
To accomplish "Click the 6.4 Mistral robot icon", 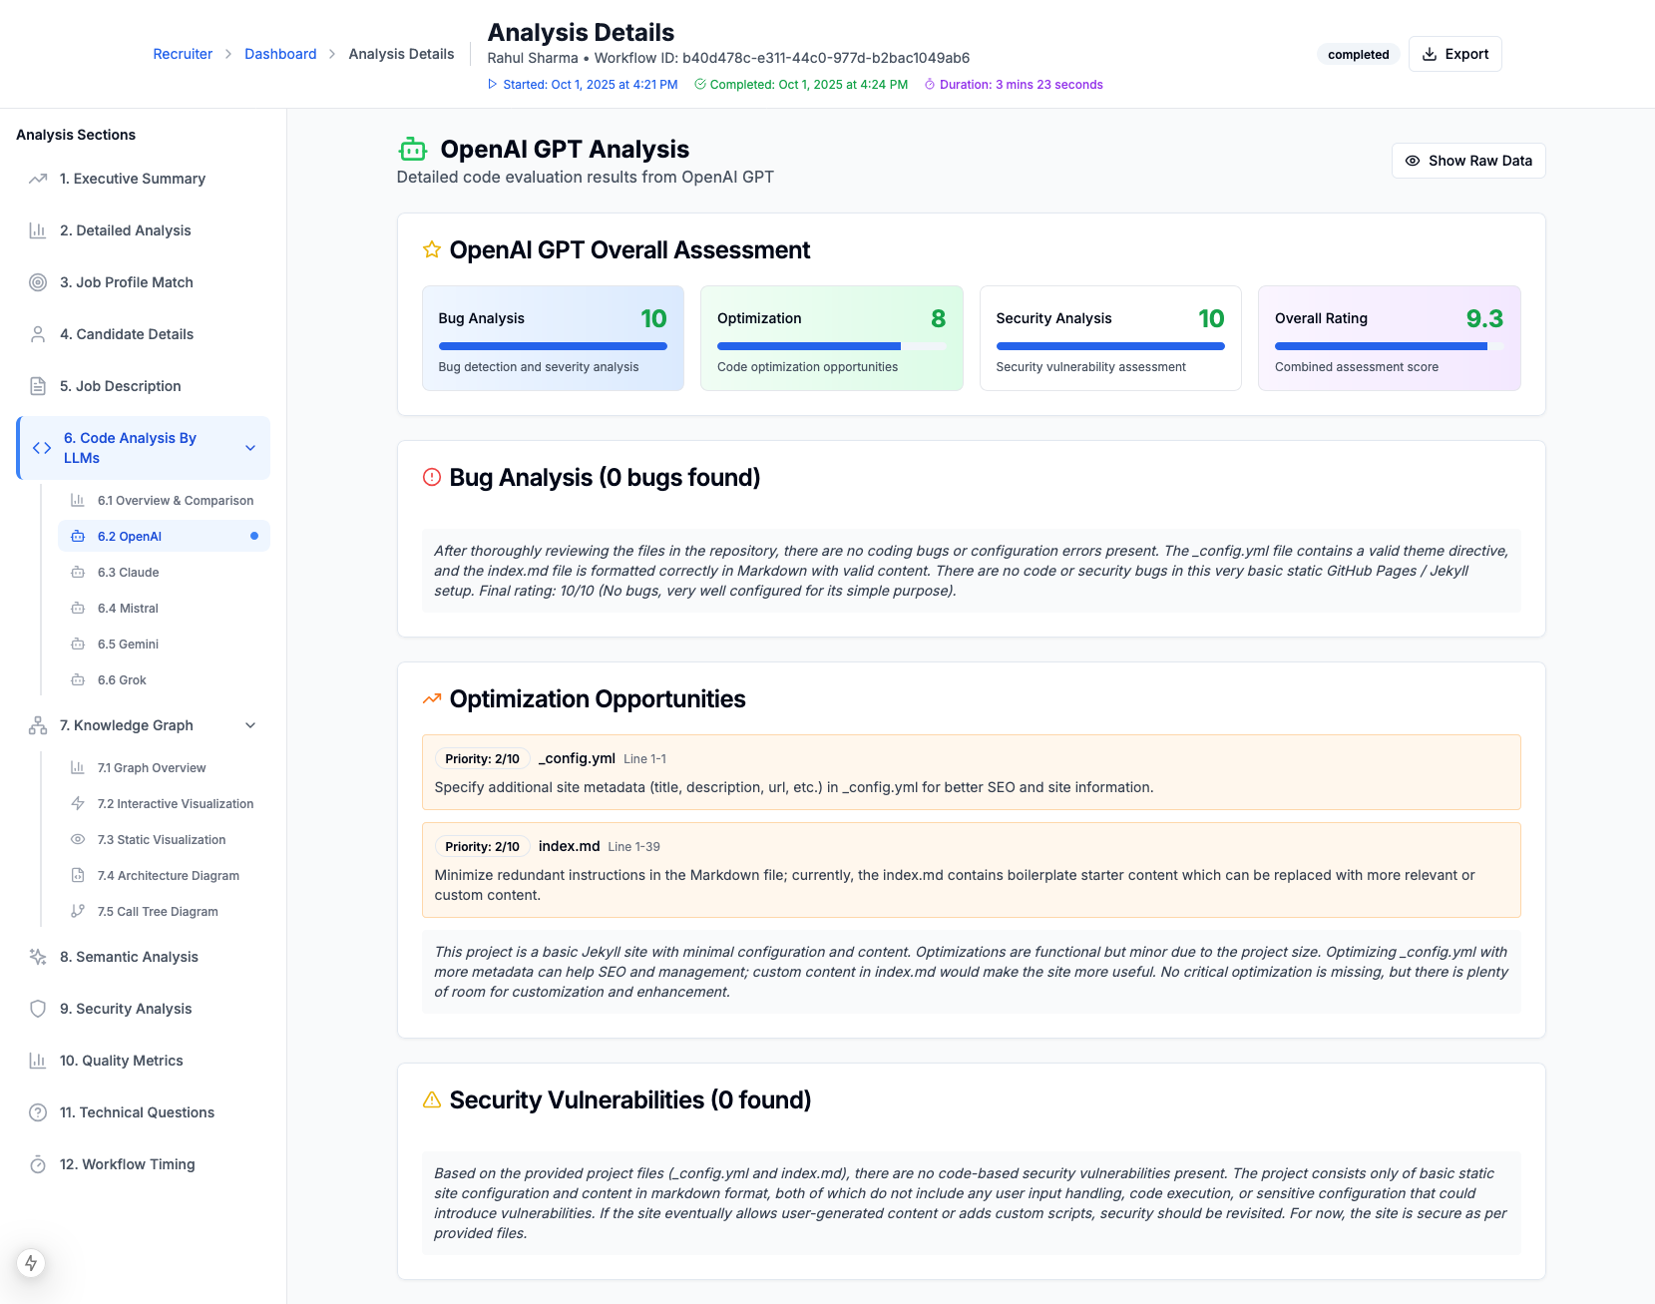I will 78,609.
